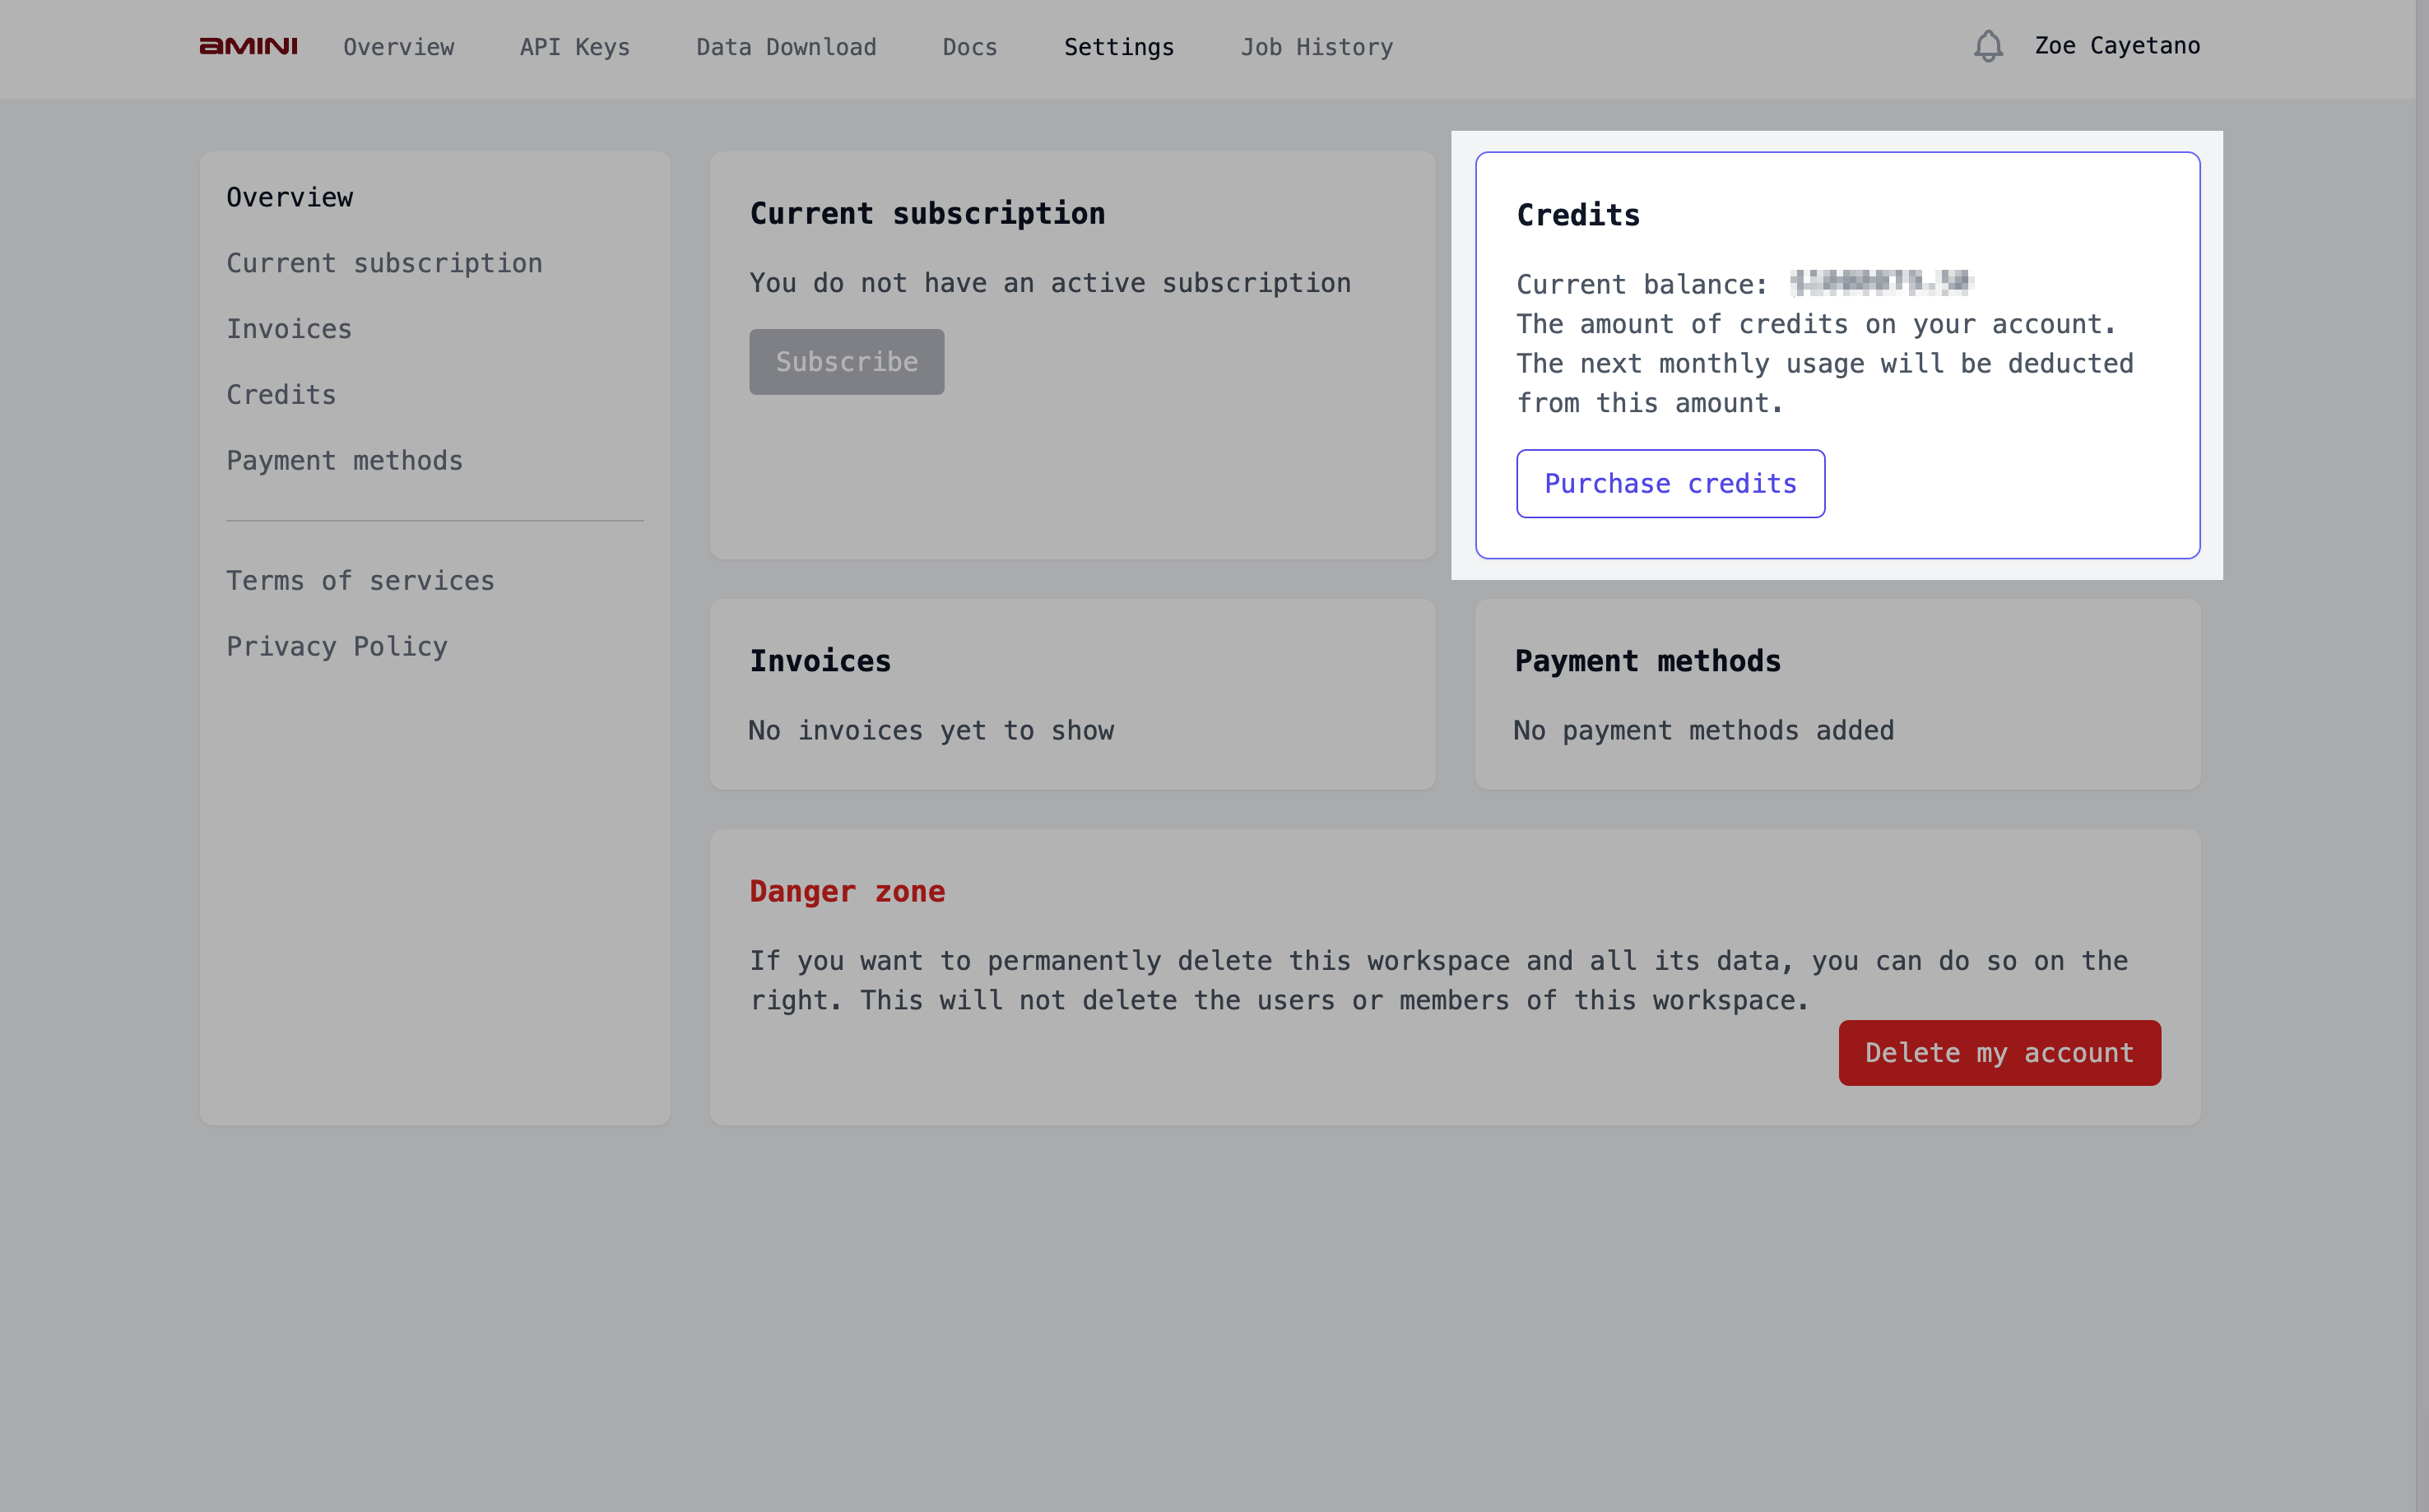Select Credits in the sidebar
This screenshot has width=2429, height=1512.
coord(281,395)
